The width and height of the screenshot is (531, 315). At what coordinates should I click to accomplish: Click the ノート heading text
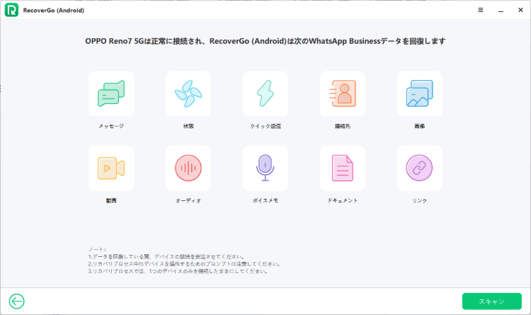(x=97, y=249)
